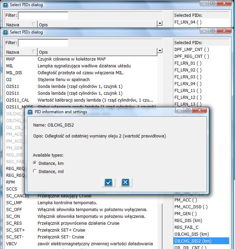The height and width of the screenshot is (249, 235).
Task: Confirm PID settings with the checkmark button
Action: (108, 182)
